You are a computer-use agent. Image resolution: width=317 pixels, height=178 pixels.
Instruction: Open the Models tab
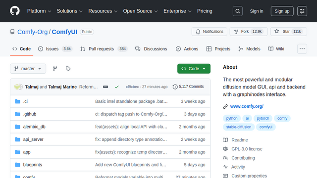pyautogui.click(x=249, y=49)
